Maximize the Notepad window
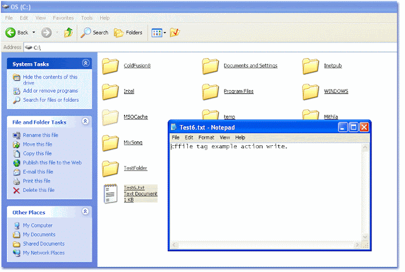405x272 pixels. (x=354, y=127)
